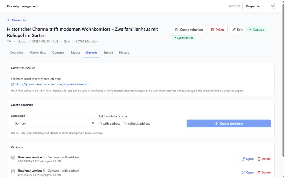Click the trash icon in the header Delete button
The height and width of the screenshot is (178, 285).
(x=212, y=30)
